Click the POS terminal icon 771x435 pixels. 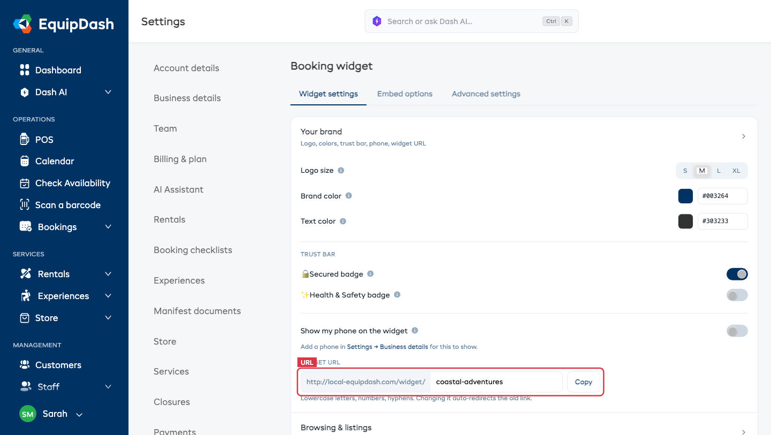pos(24,139)
